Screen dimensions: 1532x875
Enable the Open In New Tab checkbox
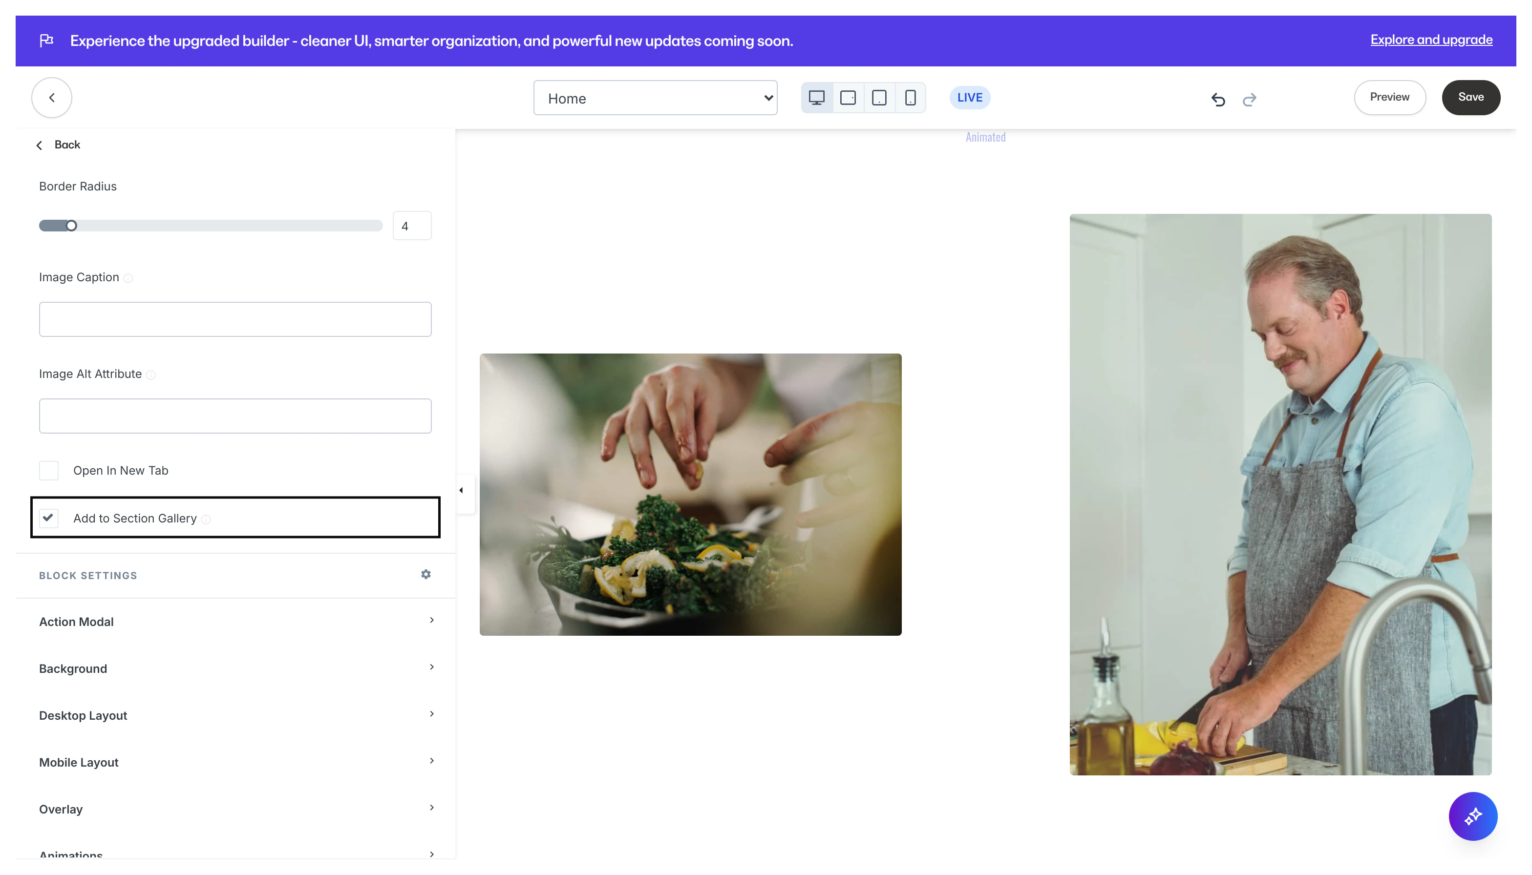[49, 471]
